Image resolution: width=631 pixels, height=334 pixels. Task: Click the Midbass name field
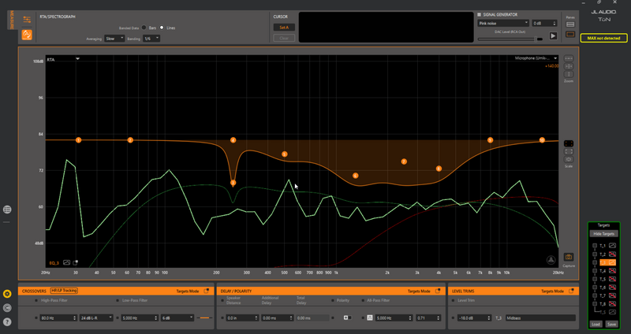pyautogui.click(x=540, y=318)
